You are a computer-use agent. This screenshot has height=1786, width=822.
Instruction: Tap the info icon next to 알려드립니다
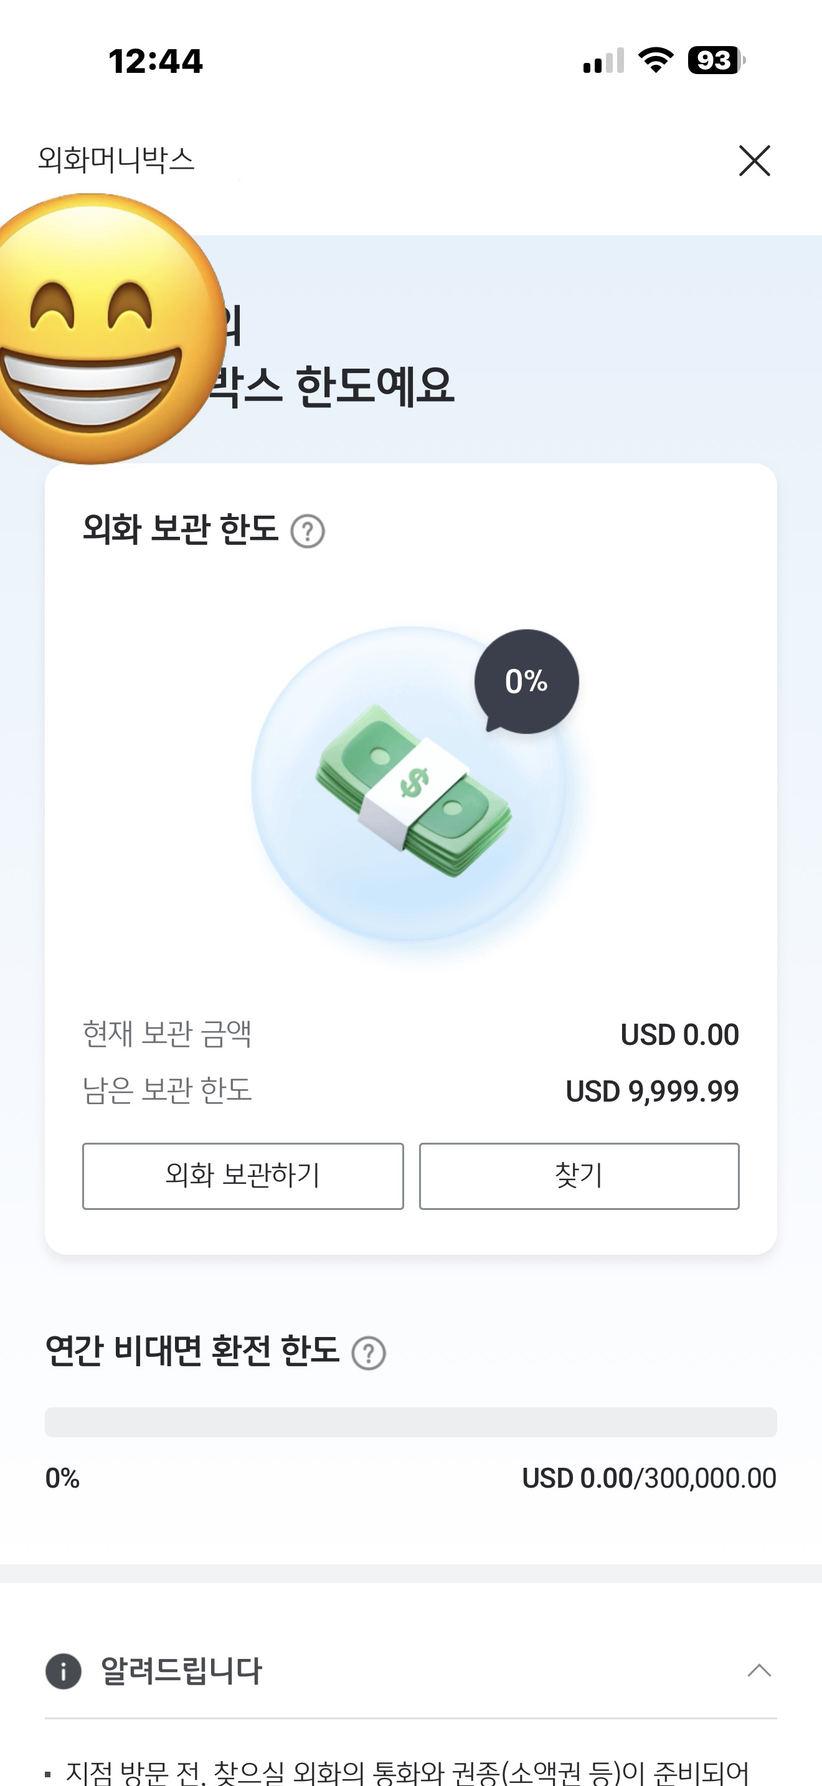point(63,1671)
